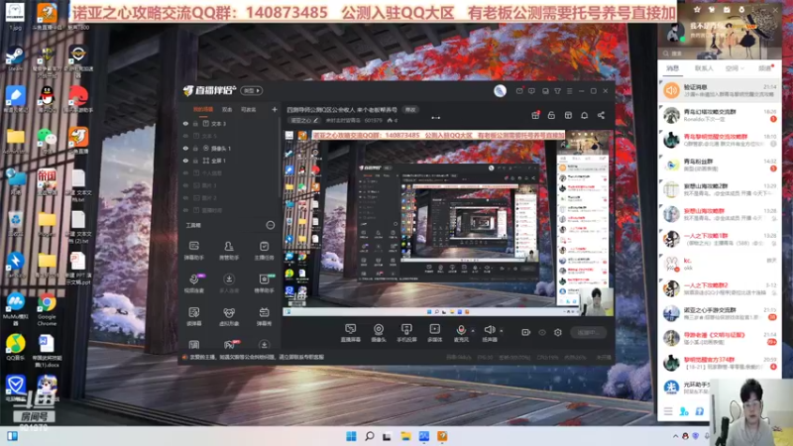This screenshot has height=446, width=793.
Task: Open the 虚拟形象 tool icon
Action: click(x=229, y=316)
